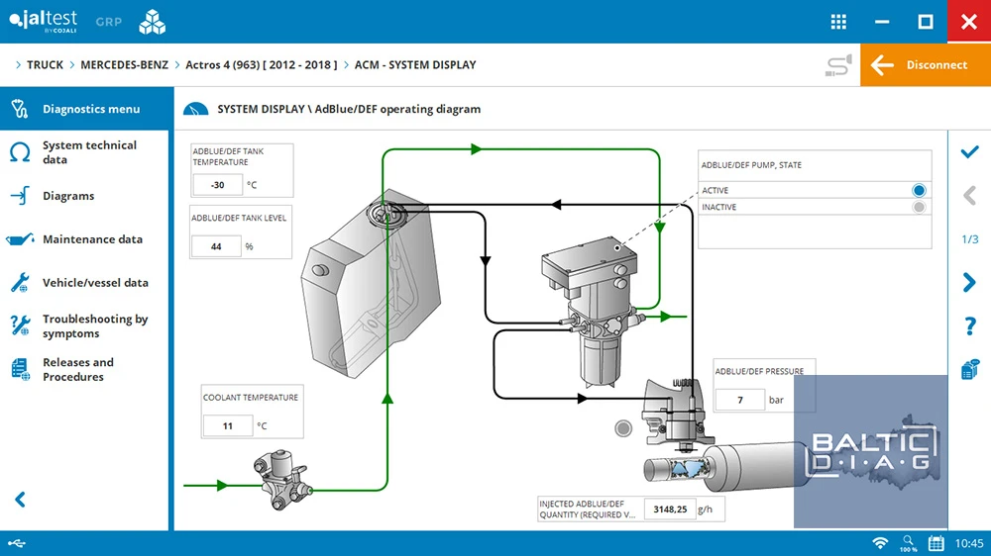Click the Wi-Fi status icon
991x556 pixels.
coord(880,543)
